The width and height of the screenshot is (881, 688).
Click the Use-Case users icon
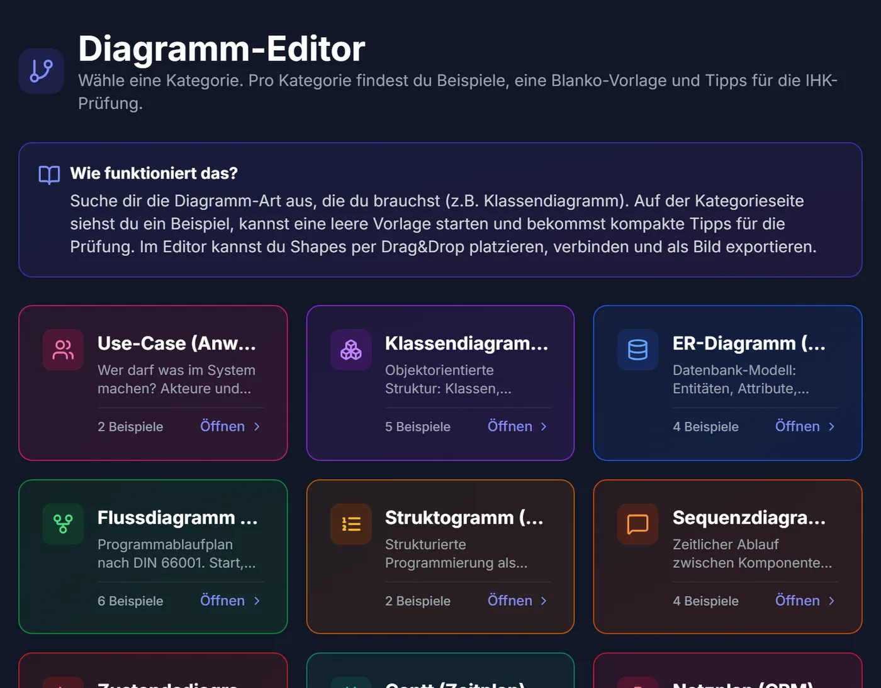63,350
